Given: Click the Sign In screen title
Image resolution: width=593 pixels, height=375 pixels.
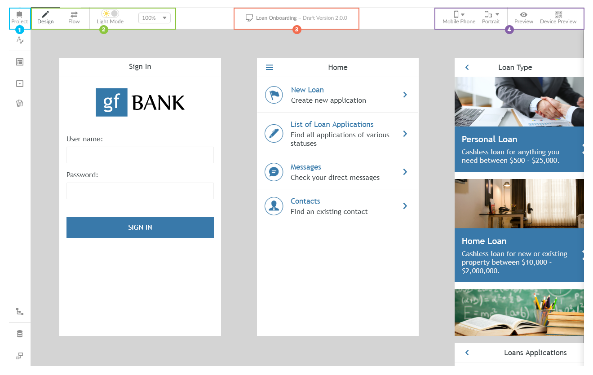Looking at the screenshot, I should (140, 66).
